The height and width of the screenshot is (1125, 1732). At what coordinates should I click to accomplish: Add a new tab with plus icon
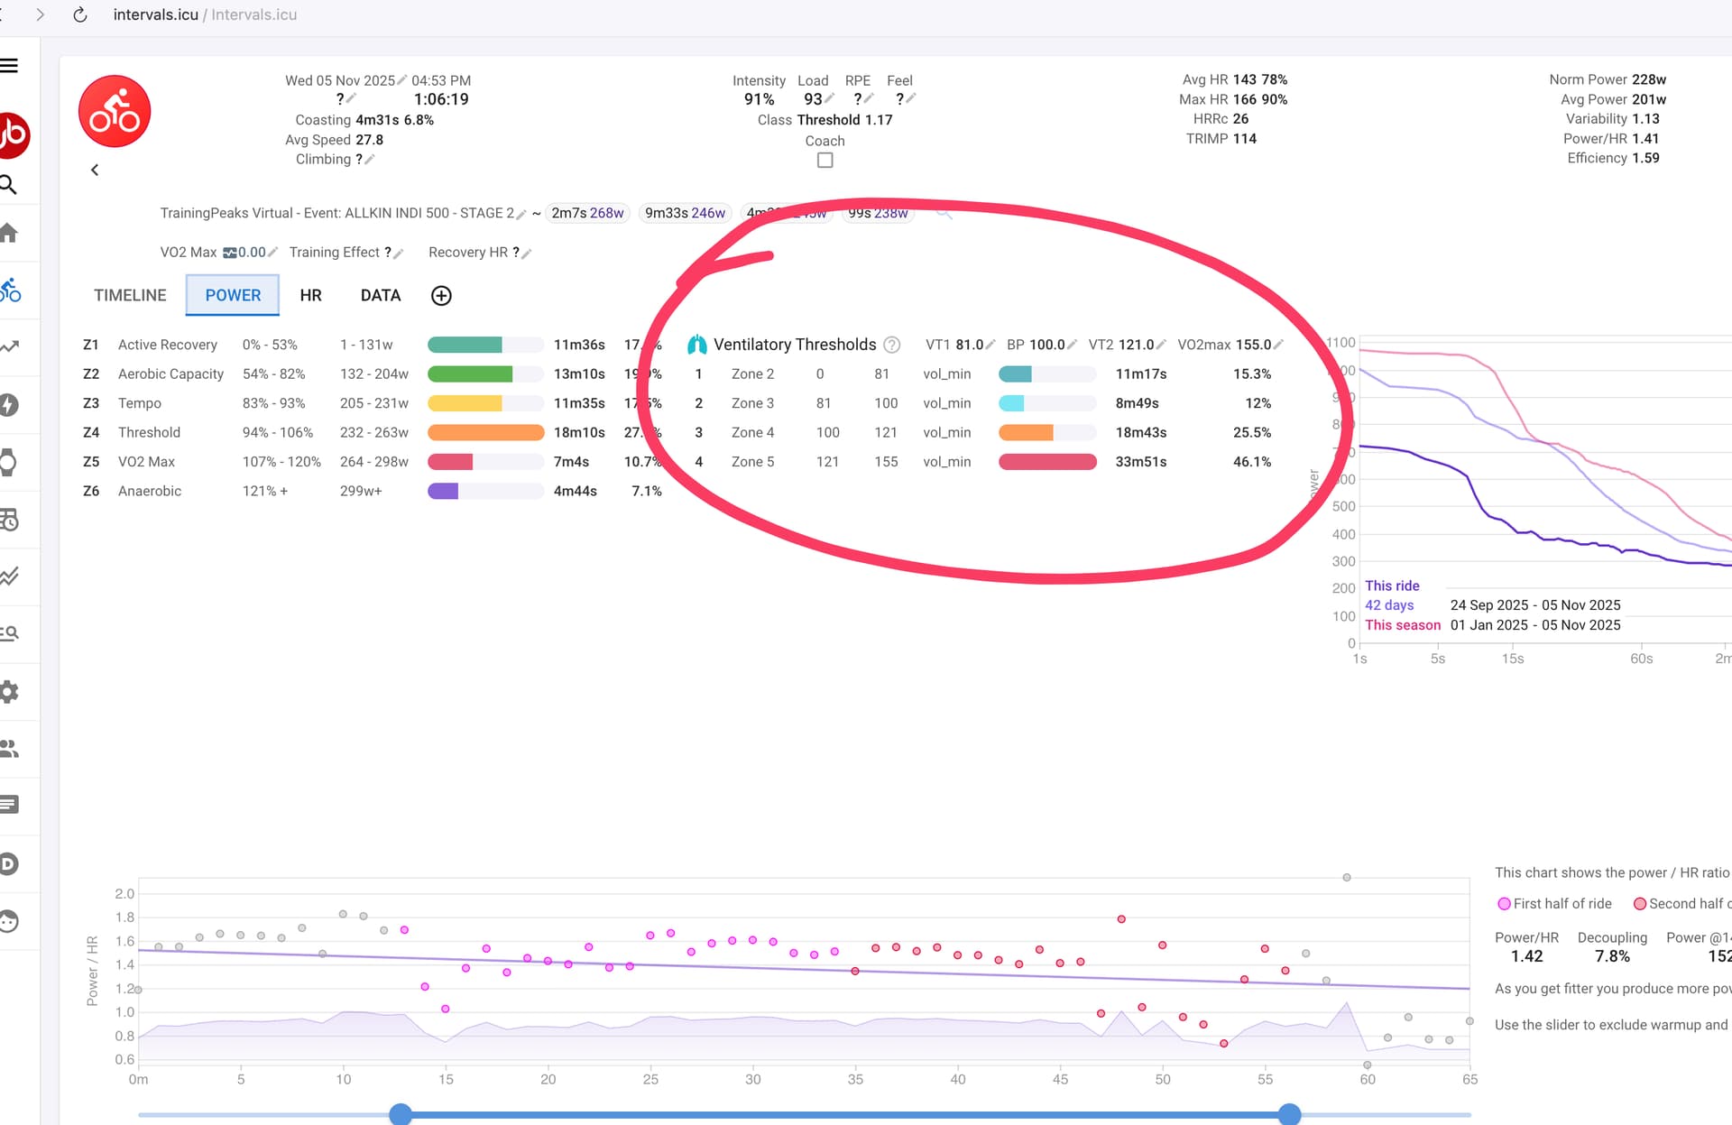coord(441,296)
